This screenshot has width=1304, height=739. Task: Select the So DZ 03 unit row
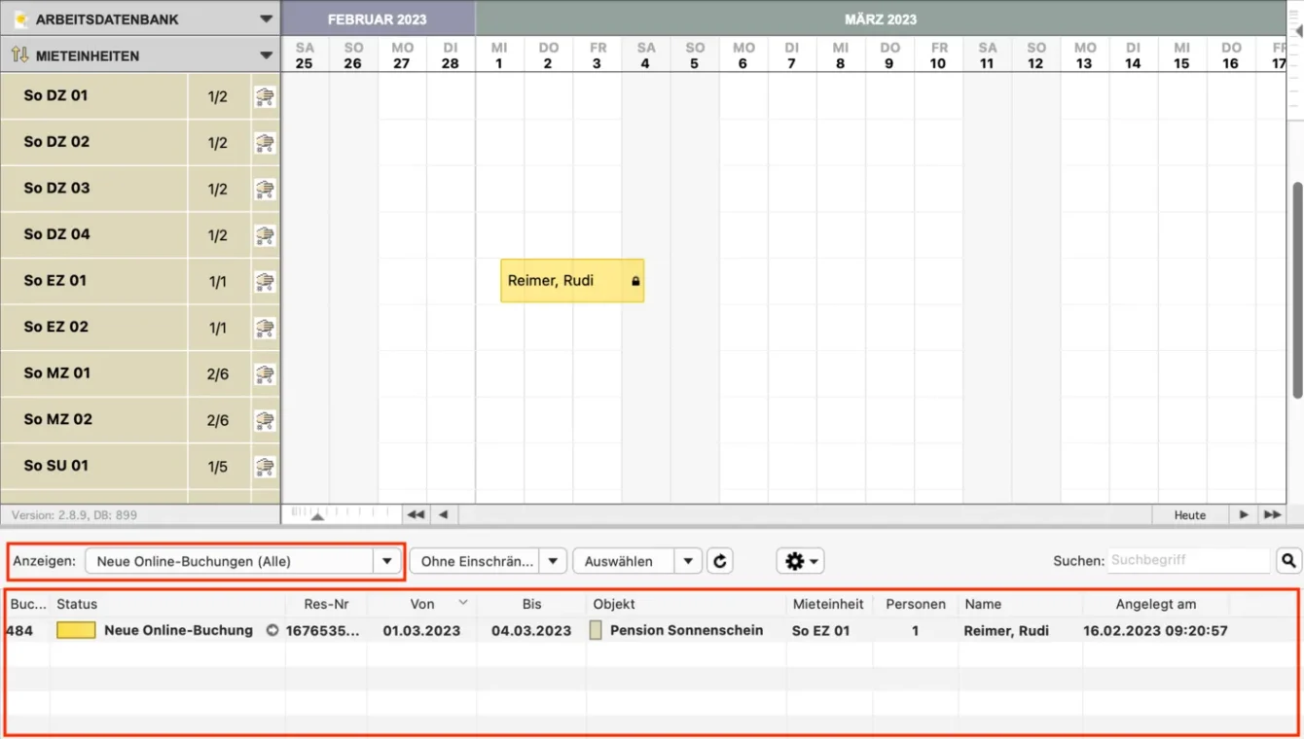140,189
